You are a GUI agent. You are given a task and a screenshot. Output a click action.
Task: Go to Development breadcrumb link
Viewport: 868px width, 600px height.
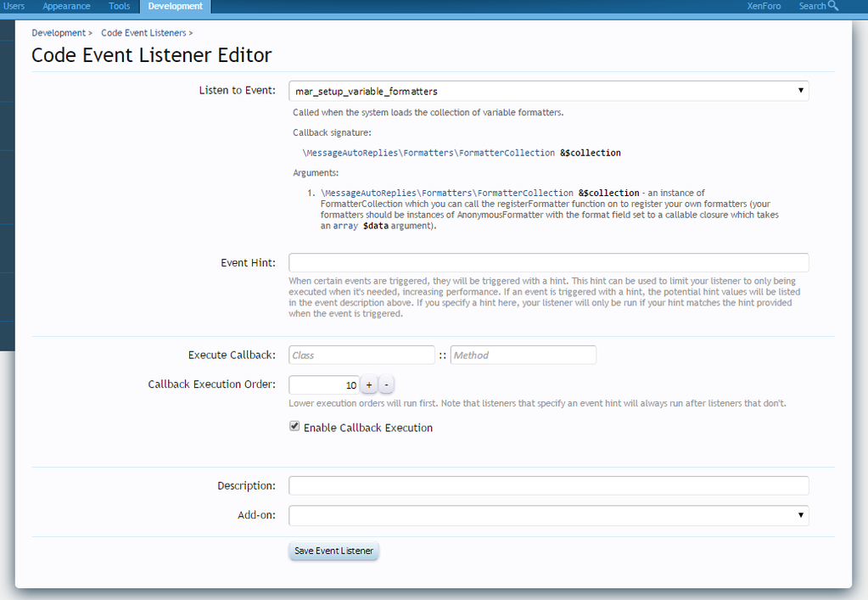(59, 33)
